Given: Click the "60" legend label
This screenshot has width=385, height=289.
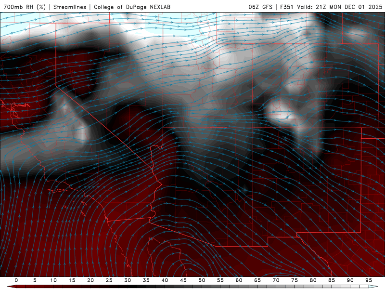Looking at the screenshot, I should click(239, 280).
